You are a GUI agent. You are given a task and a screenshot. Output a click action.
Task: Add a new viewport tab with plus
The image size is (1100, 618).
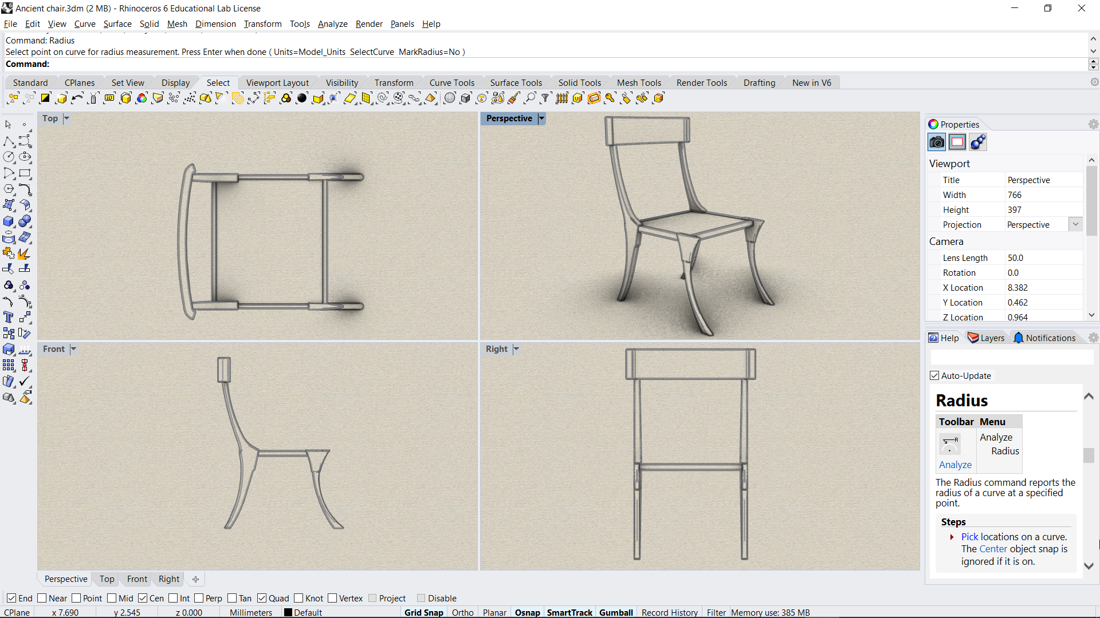[195, 579]
